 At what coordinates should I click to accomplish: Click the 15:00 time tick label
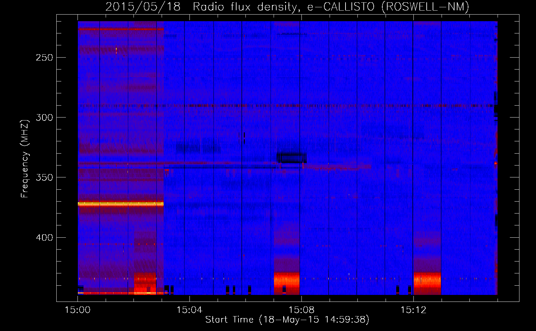click(78, 310)
